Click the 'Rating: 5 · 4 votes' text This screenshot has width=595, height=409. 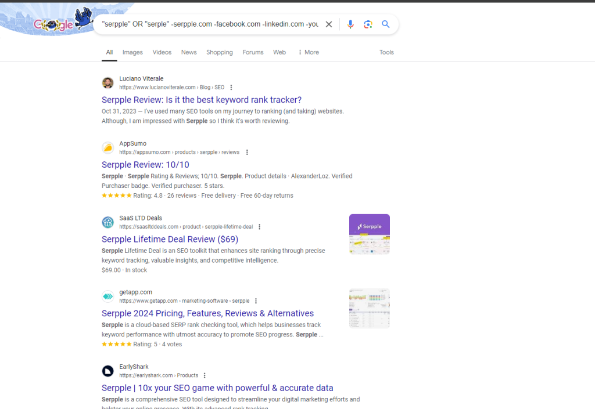pyautogui.click(x=157, y=345)
